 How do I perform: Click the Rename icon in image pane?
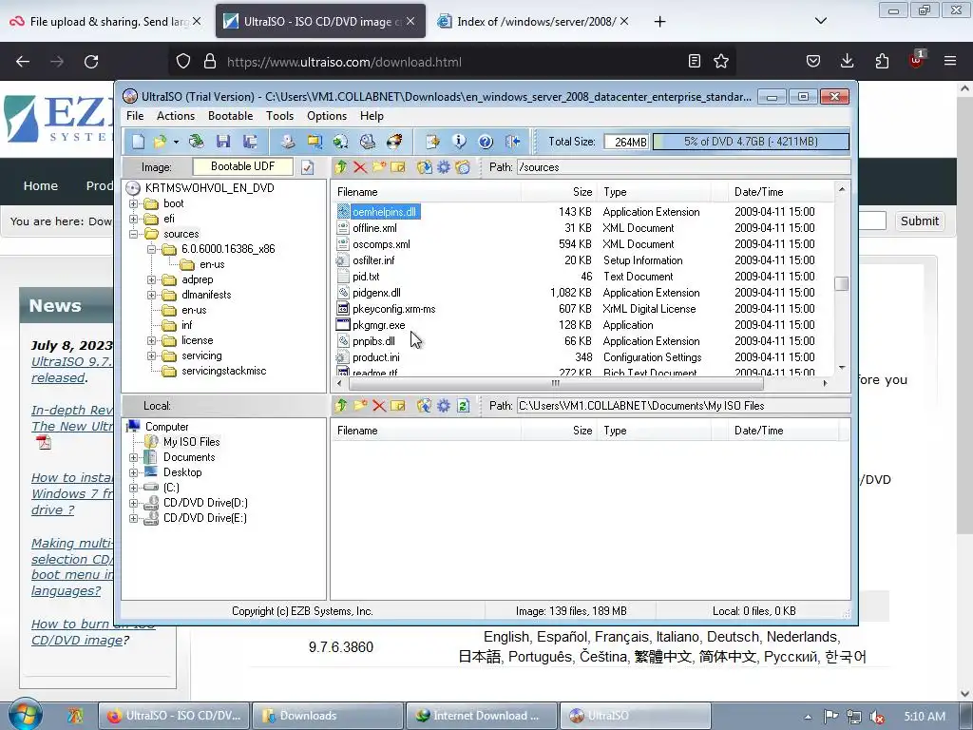click(x=398, y=167)
